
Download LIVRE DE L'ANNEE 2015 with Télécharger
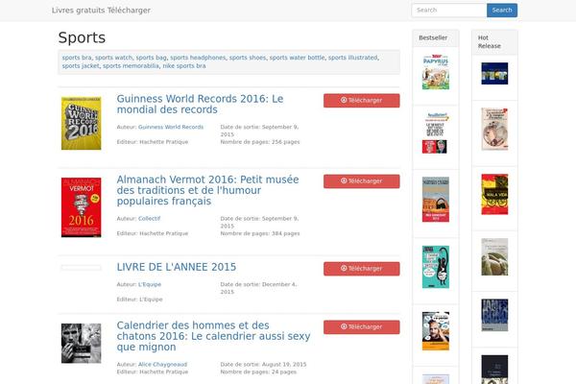362,269
